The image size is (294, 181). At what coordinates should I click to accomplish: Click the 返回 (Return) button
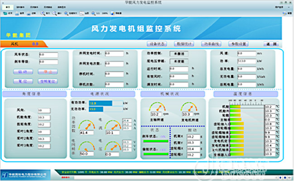(272, 44)
